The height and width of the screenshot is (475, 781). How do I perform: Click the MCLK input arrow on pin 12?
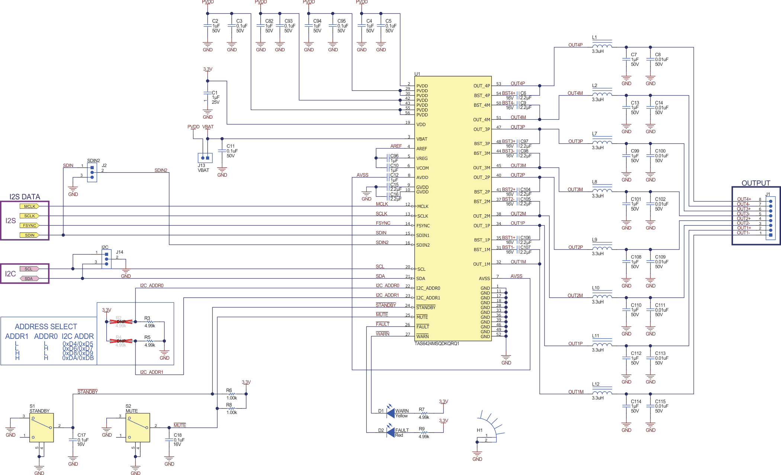coord(413,206)
